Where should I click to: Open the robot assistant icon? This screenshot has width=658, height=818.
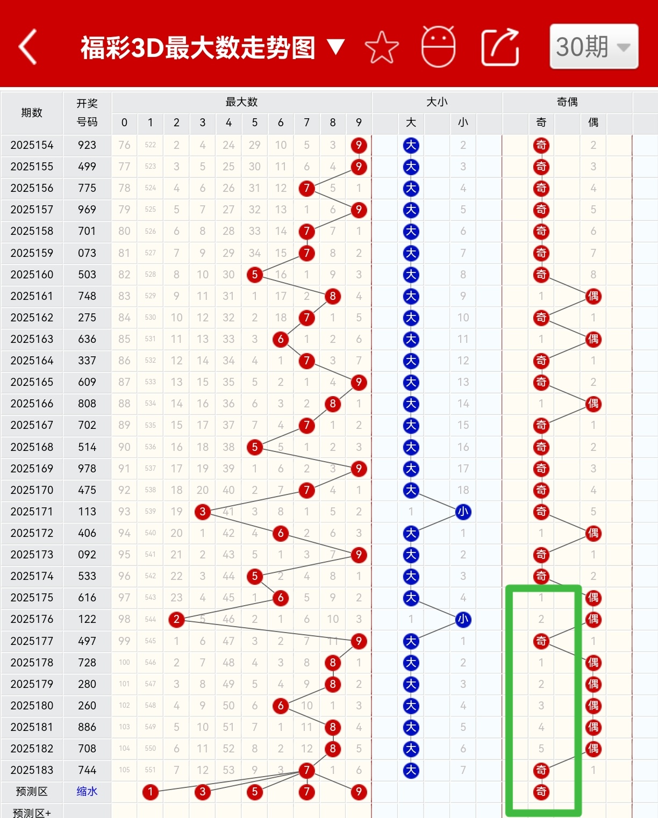click(438, 47)
